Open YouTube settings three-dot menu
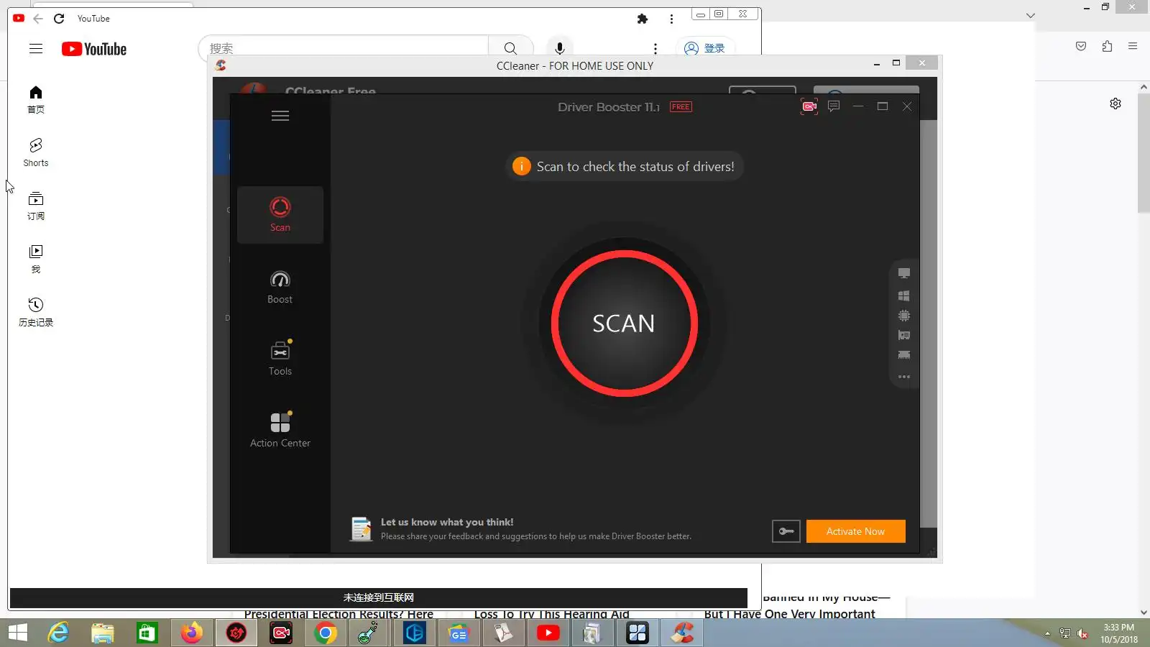 [655, 48]
